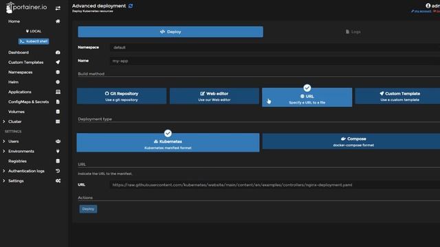Expand the Users menu chevron
The height and width of the screenshot is (247, 440).
coord(4,141)
